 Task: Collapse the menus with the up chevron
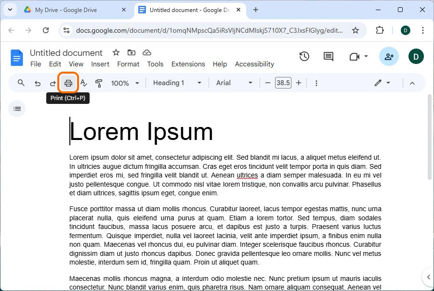(x=412, y=83)
